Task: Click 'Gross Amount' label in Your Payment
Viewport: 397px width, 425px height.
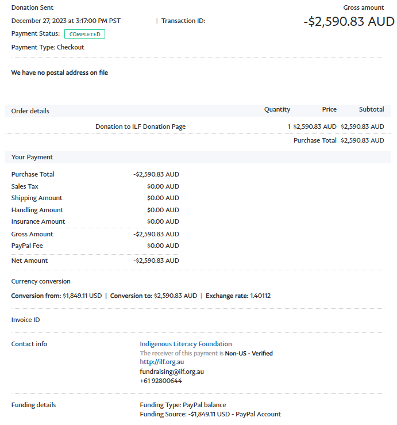Action: (32, 234)
